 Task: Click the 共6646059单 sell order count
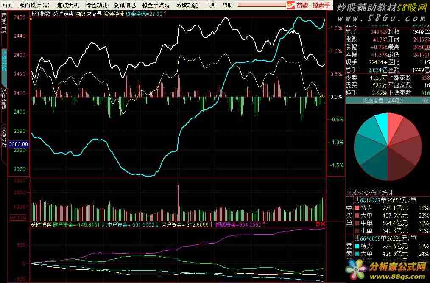click(x=370, y=238)
